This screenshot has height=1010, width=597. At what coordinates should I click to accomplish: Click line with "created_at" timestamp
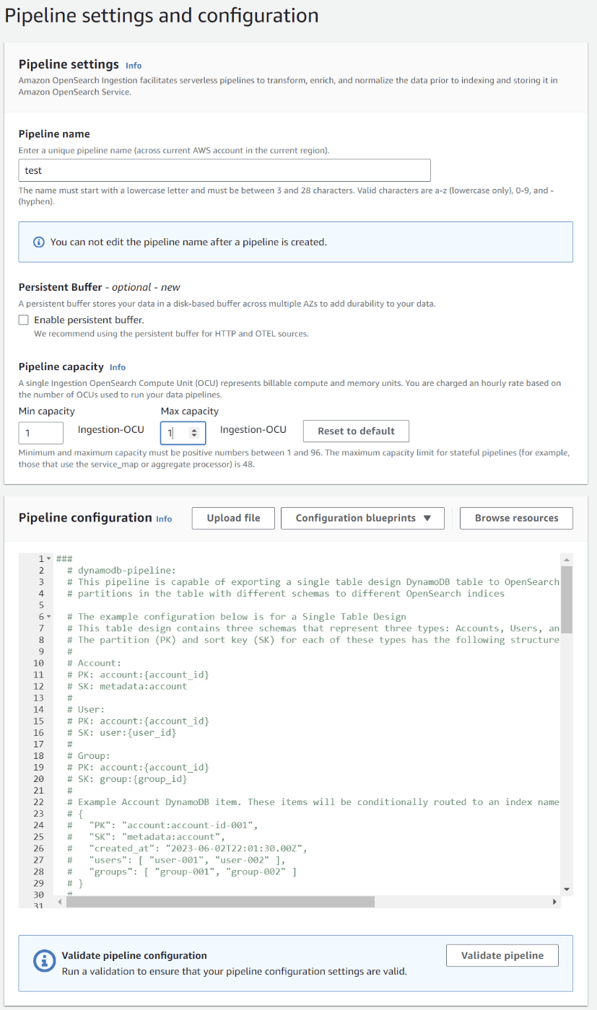click(x=187, y=848)
